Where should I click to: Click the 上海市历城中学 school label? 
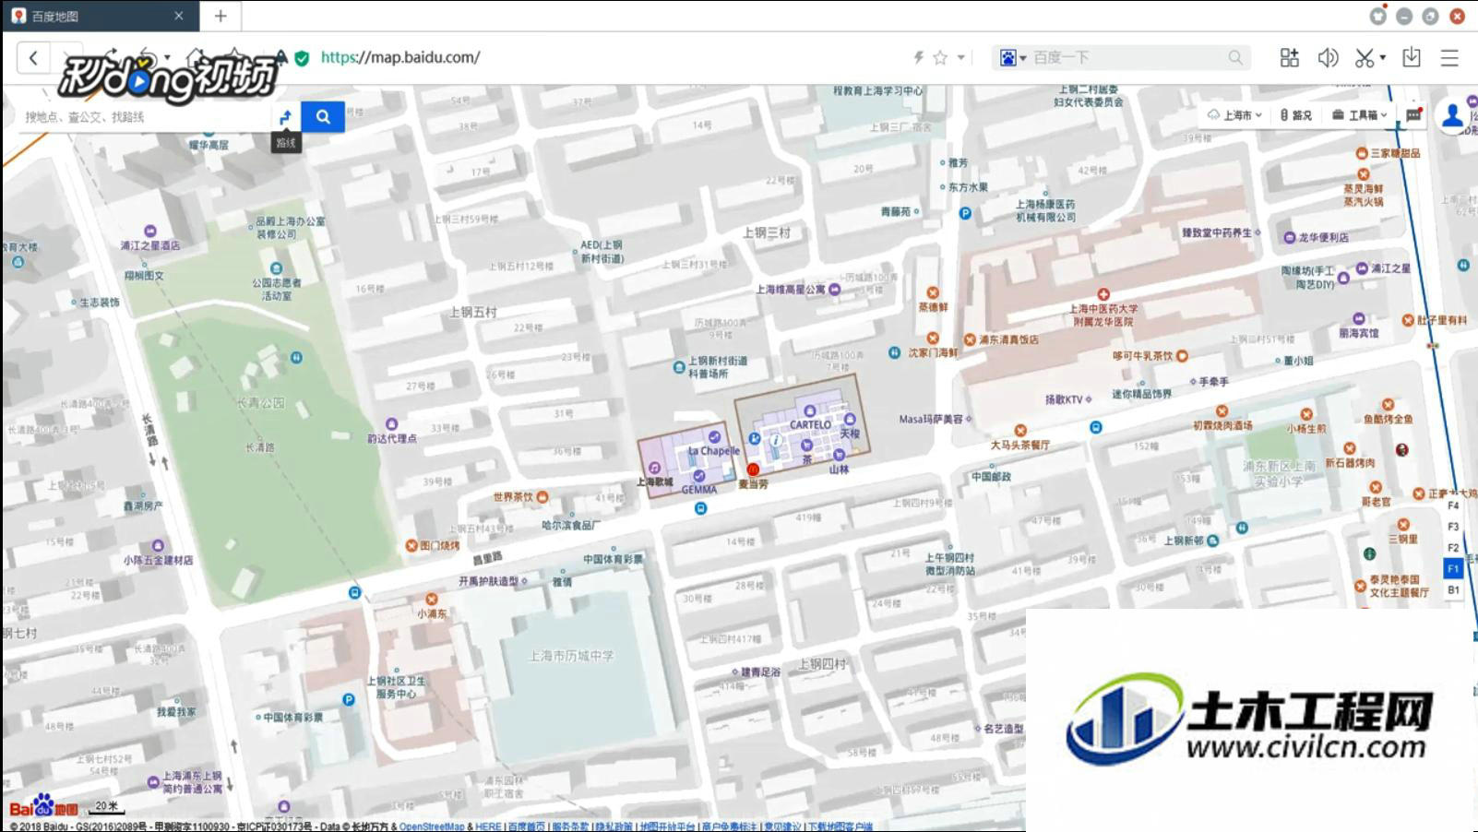point(571,656)
